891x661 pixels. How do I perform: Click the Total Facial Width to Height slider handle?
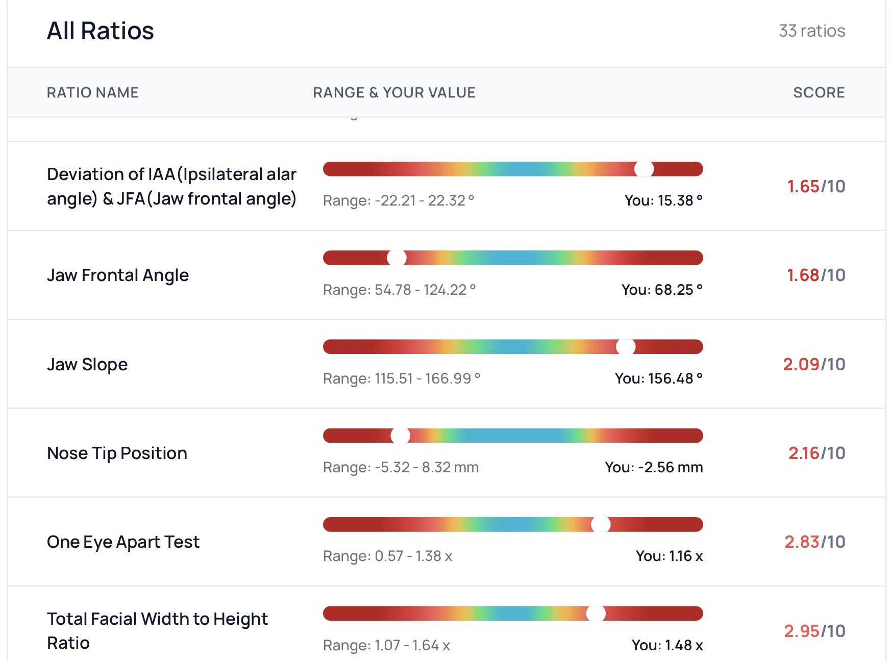point(596,613)
